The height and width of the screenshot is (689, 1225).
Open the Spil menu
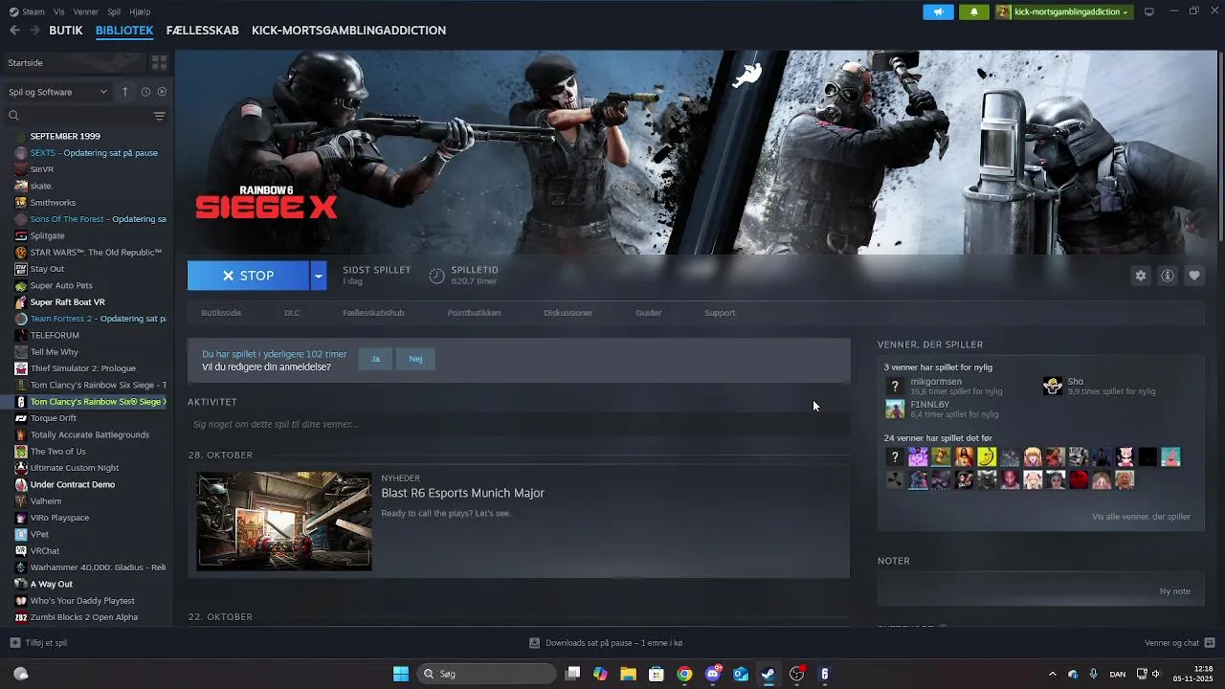[x=114, y=11]
